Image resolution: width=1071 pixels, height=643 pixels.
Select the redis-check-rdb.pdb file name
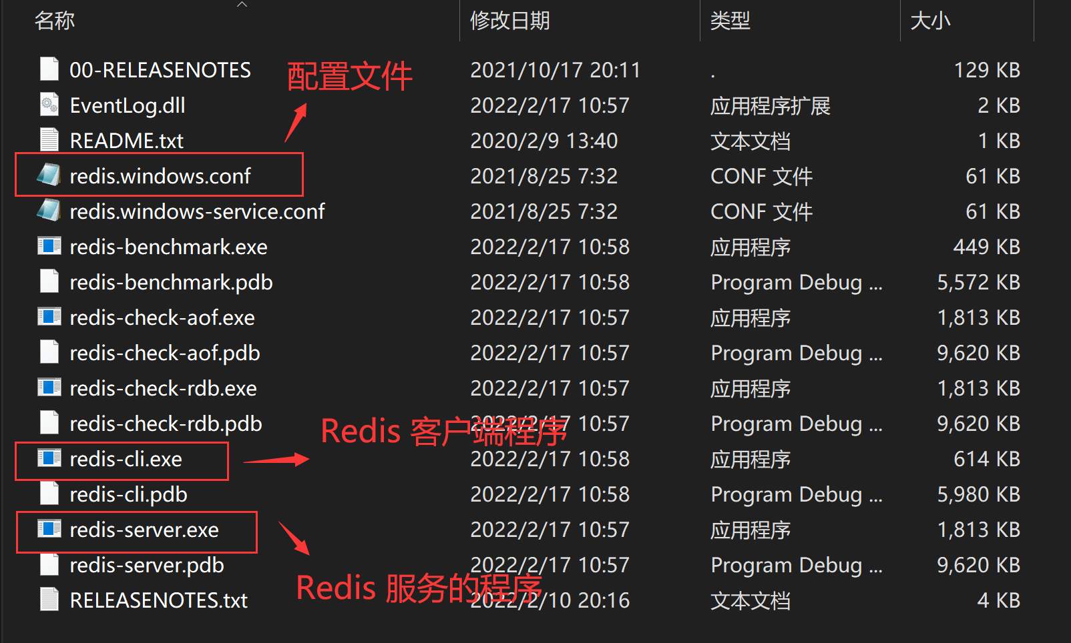[x=166, y=424]
